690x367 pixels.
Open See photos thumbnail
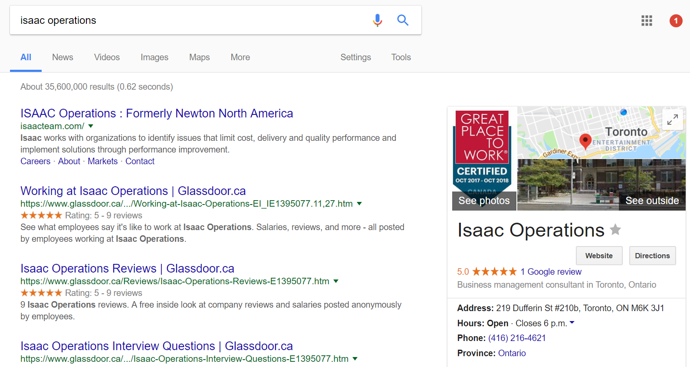pyautogui.click(x=484, y=201)
